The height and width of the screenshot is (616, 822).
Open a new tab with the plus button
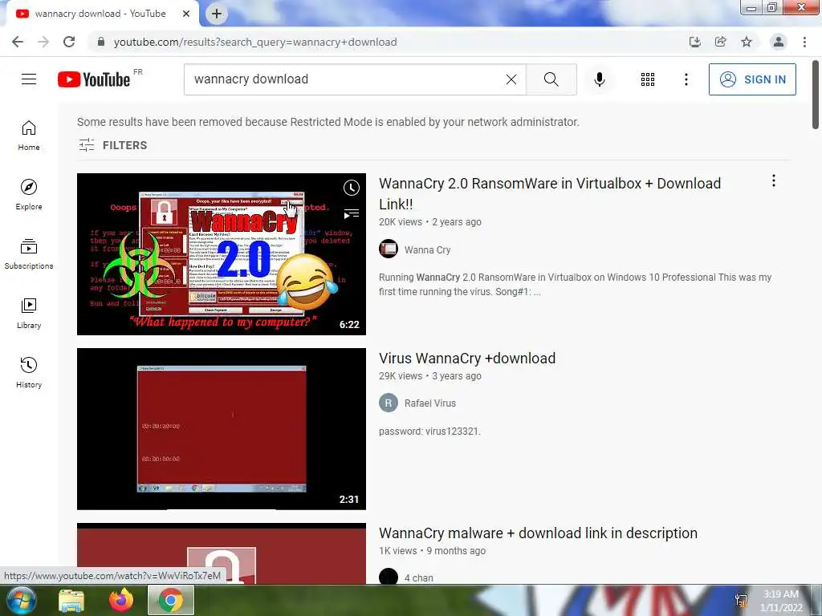[217, 14]
